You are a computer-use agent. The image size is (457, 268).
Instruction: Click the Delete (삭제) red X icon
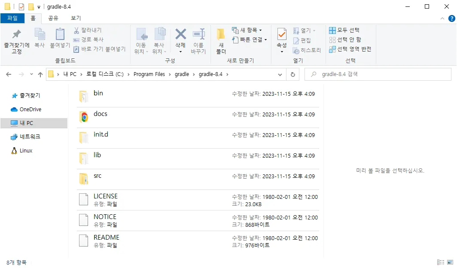point(180,34)
